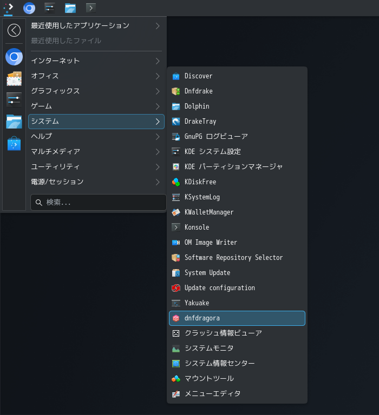Click the Discover shopping bag icon in submenu

click(176, 76)
